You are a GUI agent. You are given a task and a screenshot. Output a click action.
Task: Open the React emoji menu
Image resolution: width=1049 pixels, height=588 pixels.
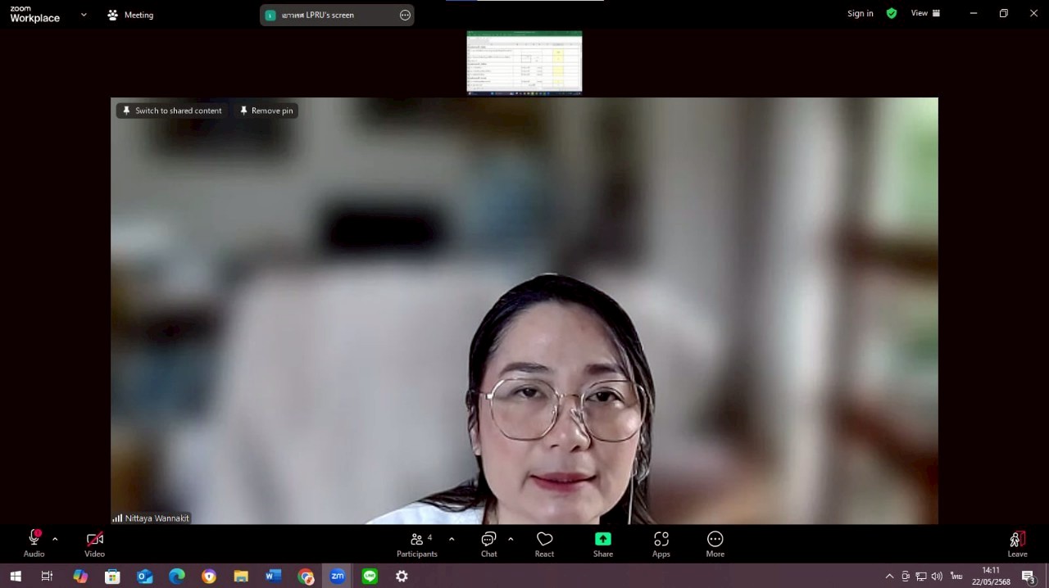[x=544, y=543]
